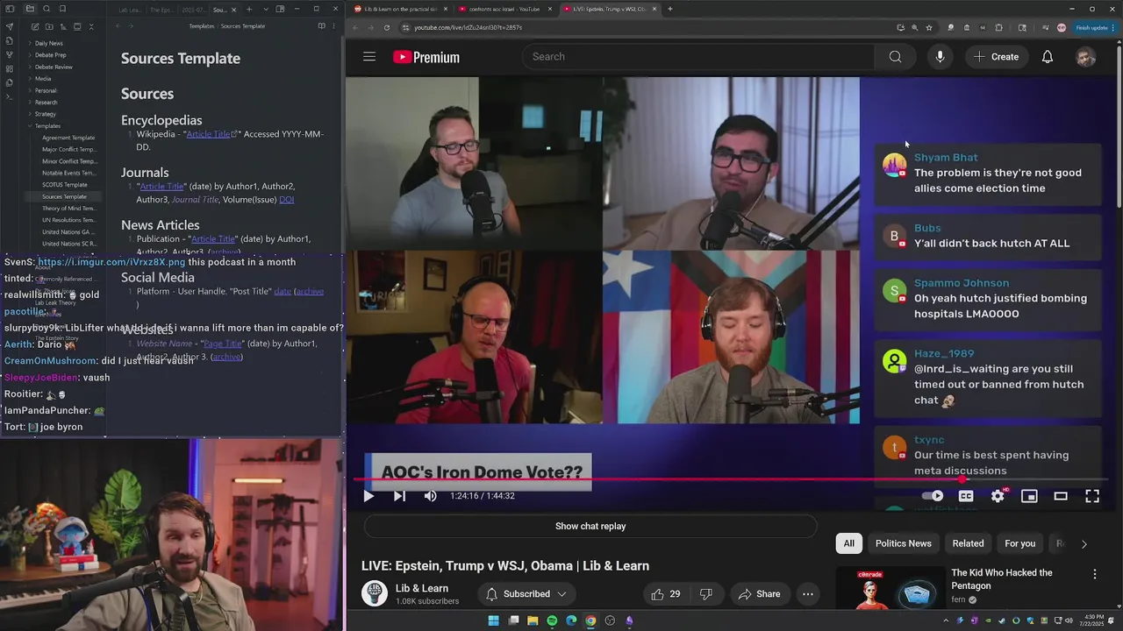
Task: Open Subscribed notification dropdown
Action: click(526, 594)
